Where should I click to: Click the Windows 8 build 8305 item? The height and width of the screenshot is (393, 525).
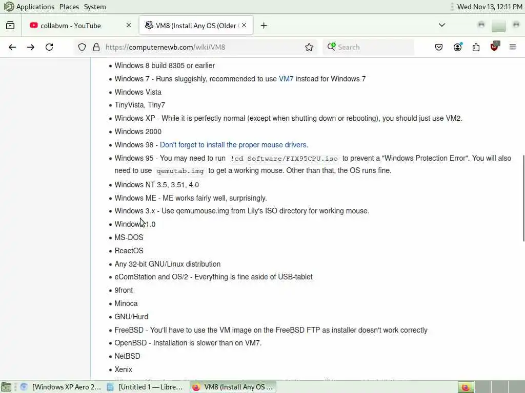165,65
